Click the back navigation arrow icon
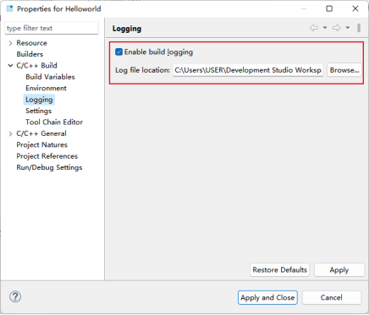Image resolution: width=369 pixels, height=315 pixels. 314,28
